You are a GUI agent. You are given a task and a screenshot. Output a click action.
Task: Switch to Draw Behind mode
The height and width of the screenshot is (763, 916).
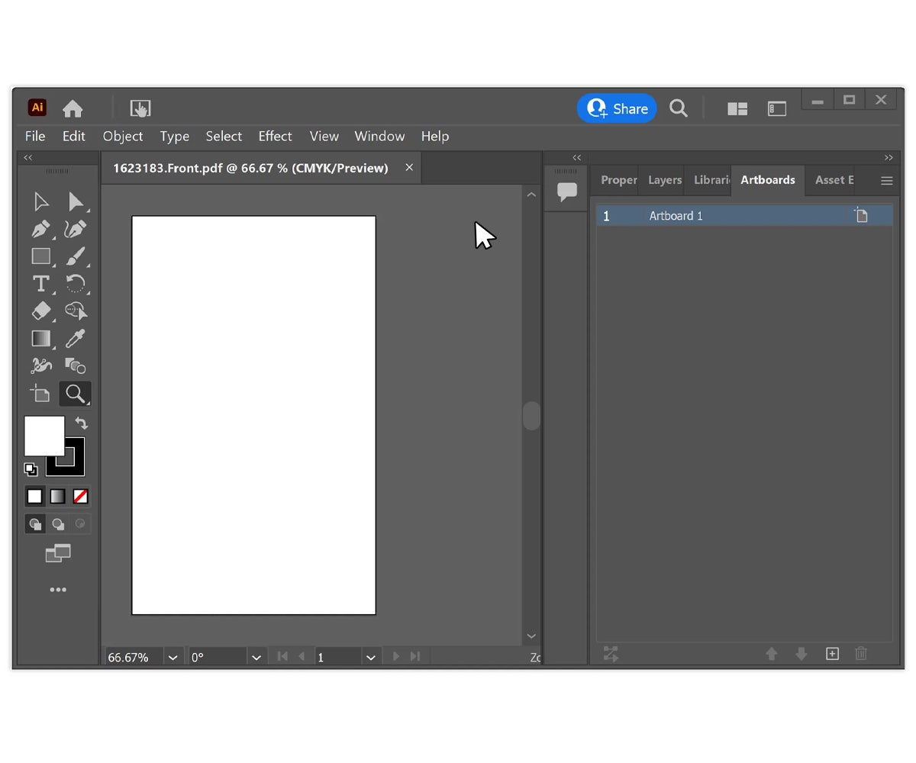click(58, 524)
